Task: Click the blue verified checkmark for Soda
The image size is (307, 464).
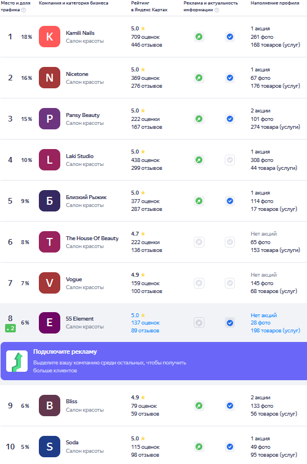Action: (230, 447)
